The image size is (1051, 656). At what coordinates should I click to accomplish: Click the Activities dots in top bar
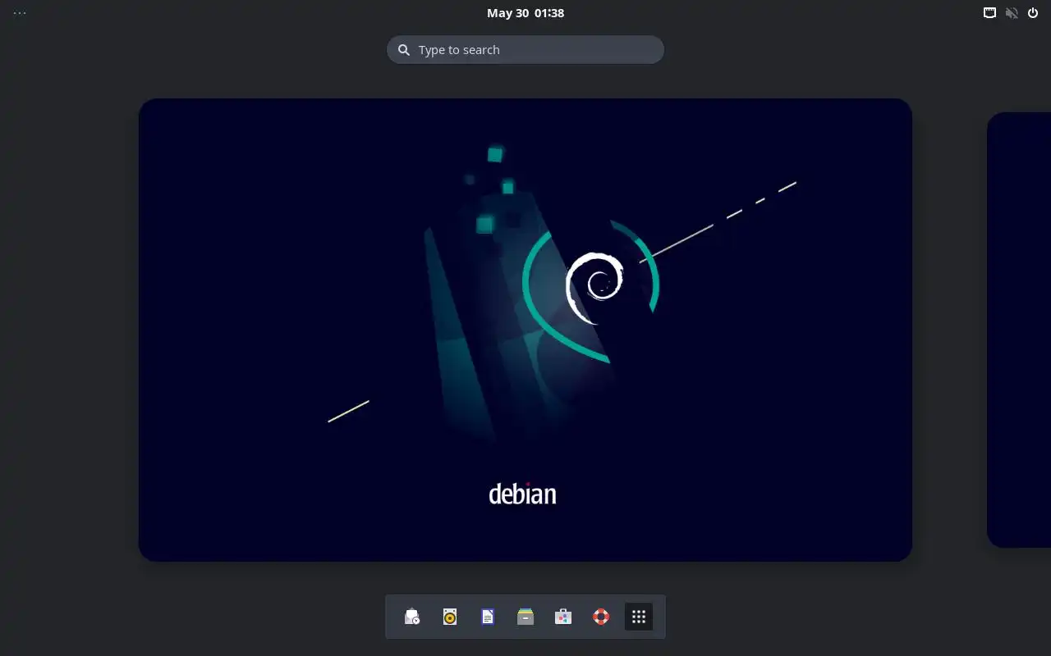point(20,13)
